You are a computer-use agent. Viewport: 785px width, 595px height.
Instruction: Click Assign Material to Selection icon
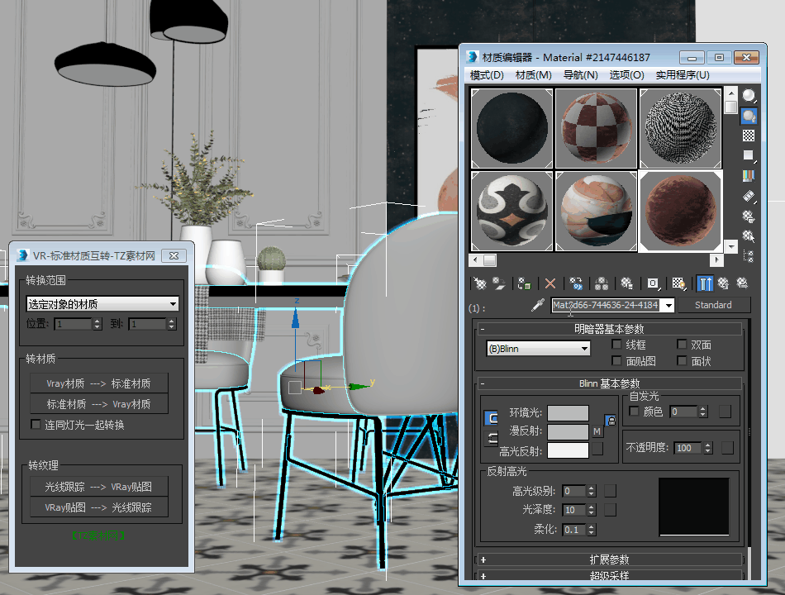524,283
